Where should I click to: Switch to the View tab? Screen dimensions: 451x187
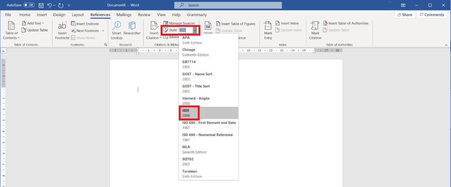161,15
